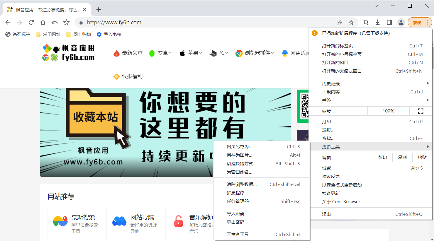The width and height of the screenshot is (434, 241).
Task: Open the 网站导航 site card
Action: coord(136,224)
